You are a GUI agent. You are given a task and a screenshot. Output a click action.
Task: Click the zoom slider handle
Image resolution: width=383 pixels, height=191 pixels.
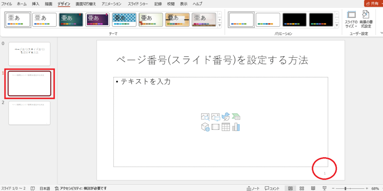[x=345, y=188]
